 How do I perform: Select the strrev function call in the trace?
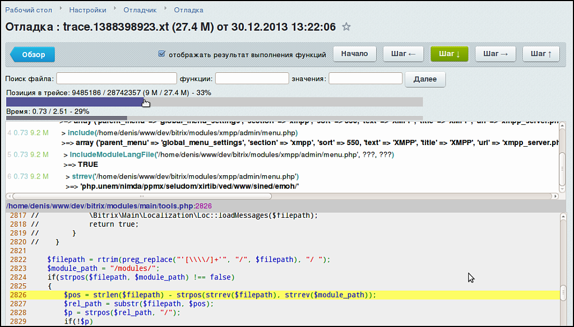click(x=81, y=176)
